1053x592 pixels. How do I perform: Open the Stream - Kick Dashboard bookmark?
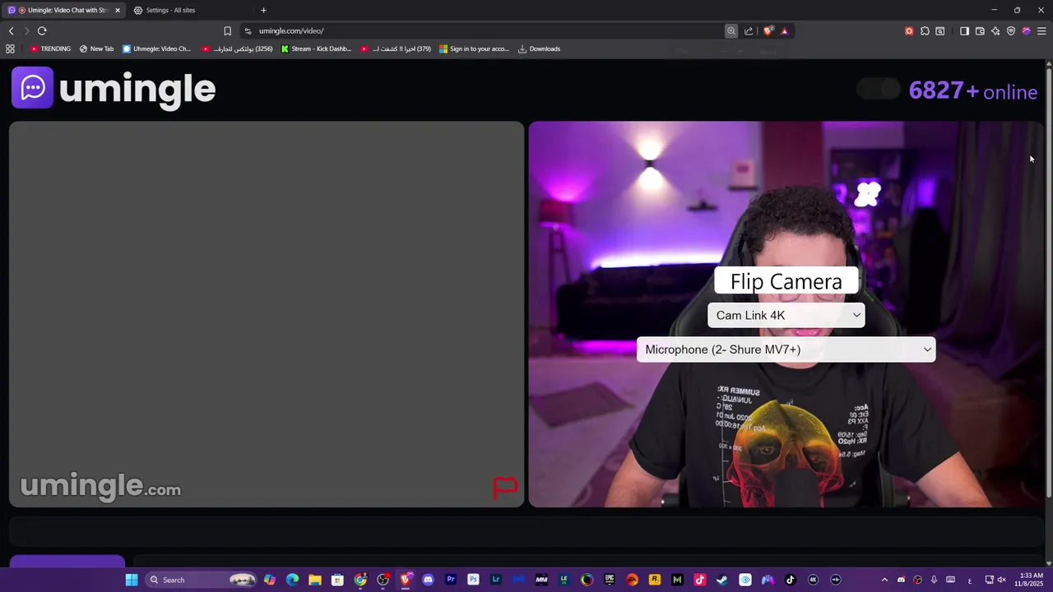(316, 49)
